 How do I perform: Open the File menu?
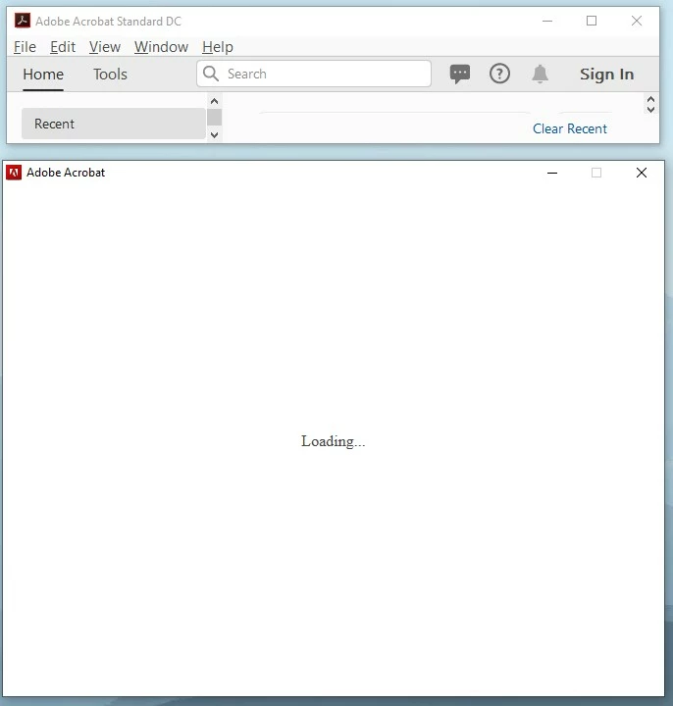pos(25,47)
